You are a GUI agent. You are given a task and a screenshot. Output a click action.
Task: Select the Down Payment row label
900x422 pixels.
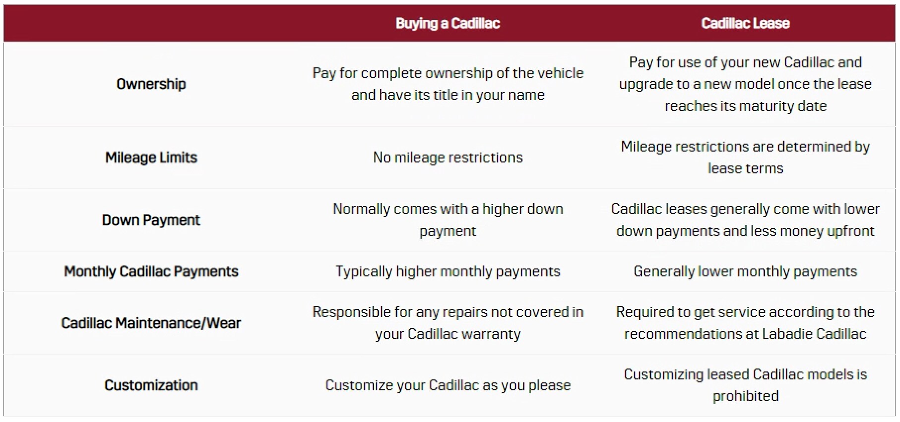click(x=151, y=220)
